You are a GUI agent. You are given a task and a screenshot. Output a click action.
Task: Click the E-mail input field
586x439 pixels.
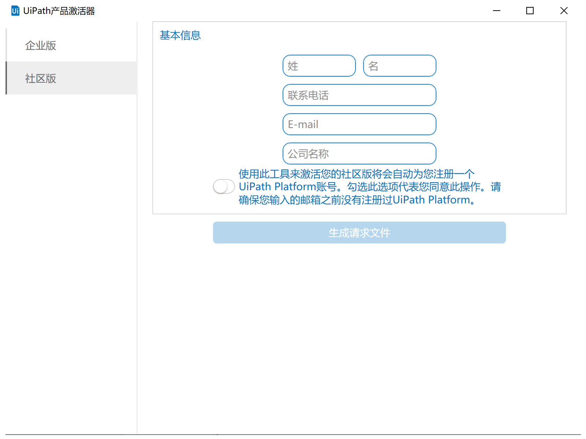click(359, 124)
